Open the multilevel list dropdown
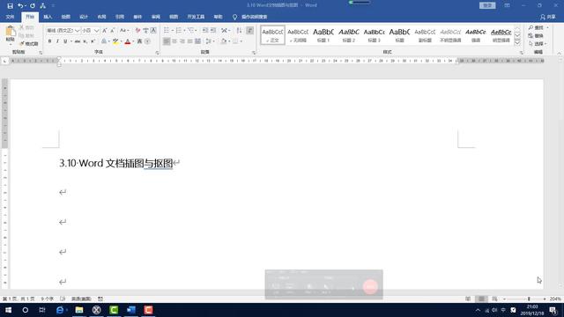The width and height of the screenshot is (564, 317). coord(196,31)
